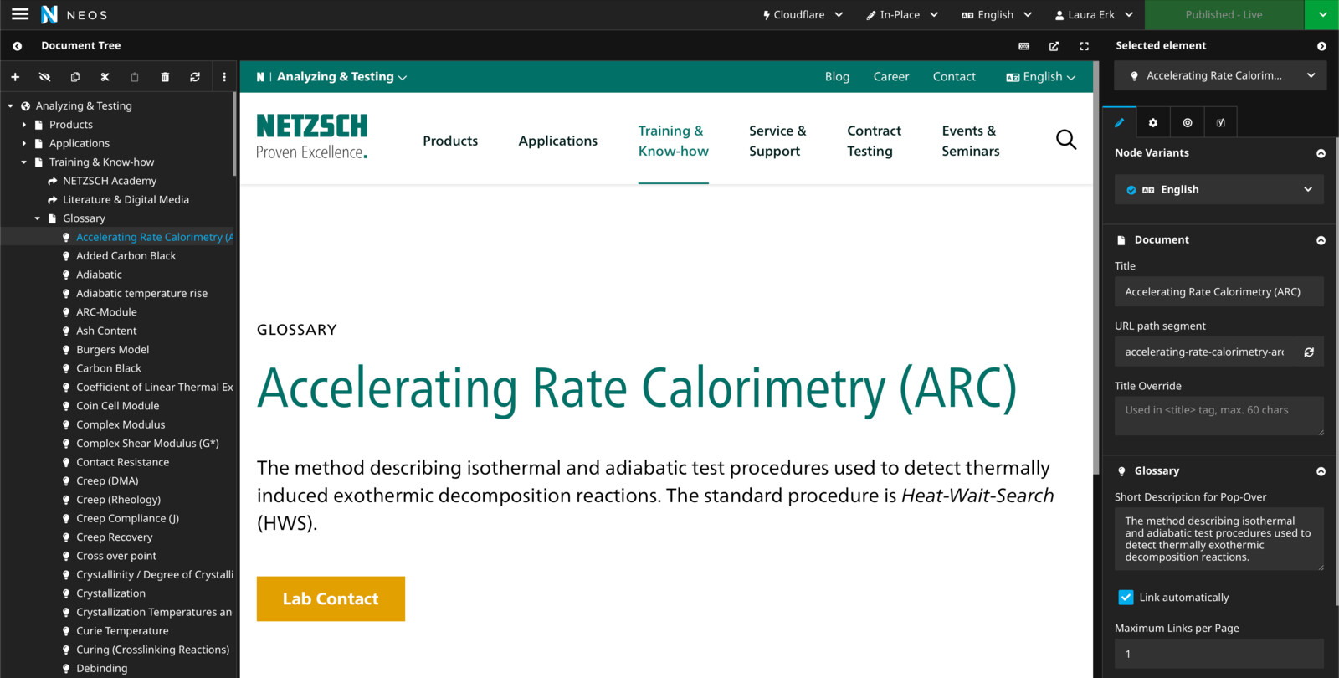This screenshot has width=1339, height=678.
Task: Open the Contract Testing website menu
Action: (x=874, y=141)
